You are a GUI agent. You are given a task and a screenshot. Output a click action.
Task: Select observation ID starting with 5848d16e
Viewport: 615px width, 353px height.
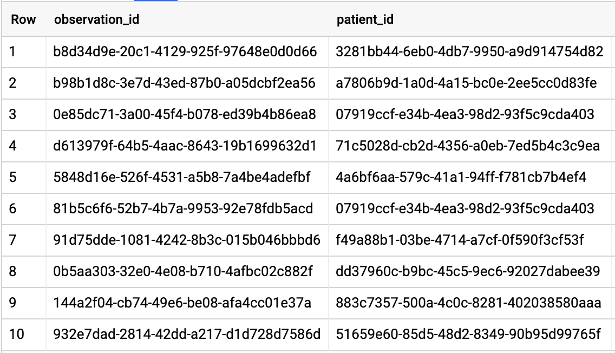tap(182, 177)
